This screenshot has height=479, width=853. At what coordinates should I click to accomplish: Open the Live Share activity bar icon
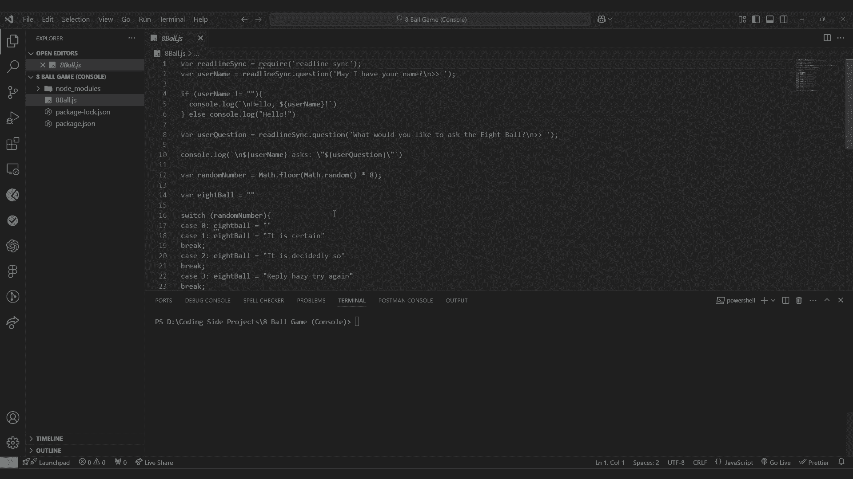13,322
